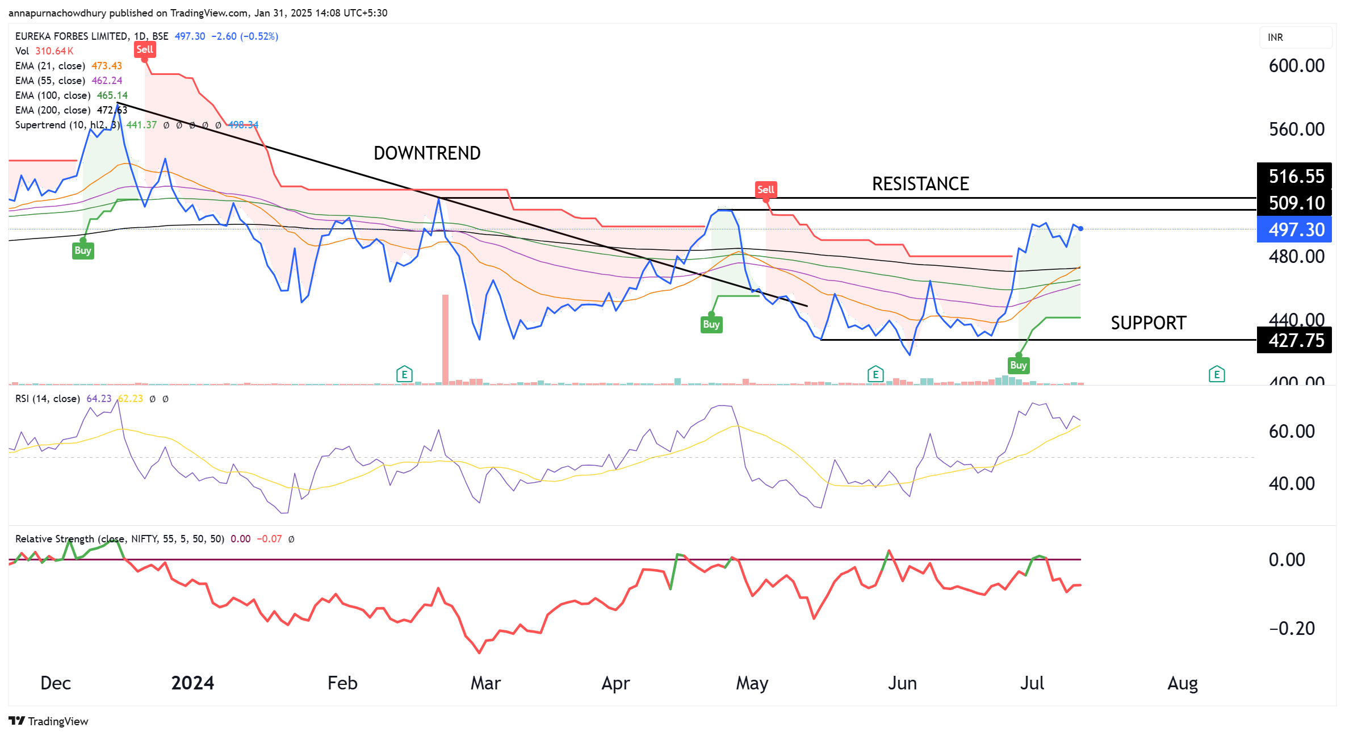This screenshot has height=736, width=1345.
Task: Click the Buy signal label in December
Action: 83,250
